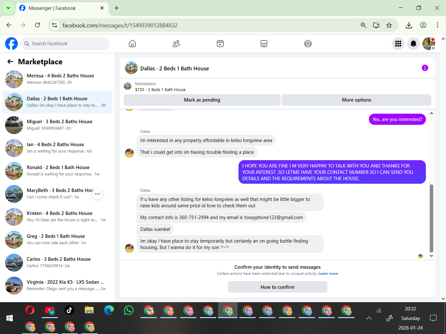Click chat scrollbar up arrow
446x334 pixels.
tap(431, 113)
